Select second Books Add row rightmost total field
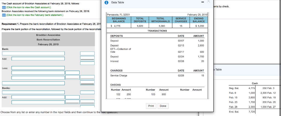The width and height of the screenshot is (281, 116). (x=87, y=102)
